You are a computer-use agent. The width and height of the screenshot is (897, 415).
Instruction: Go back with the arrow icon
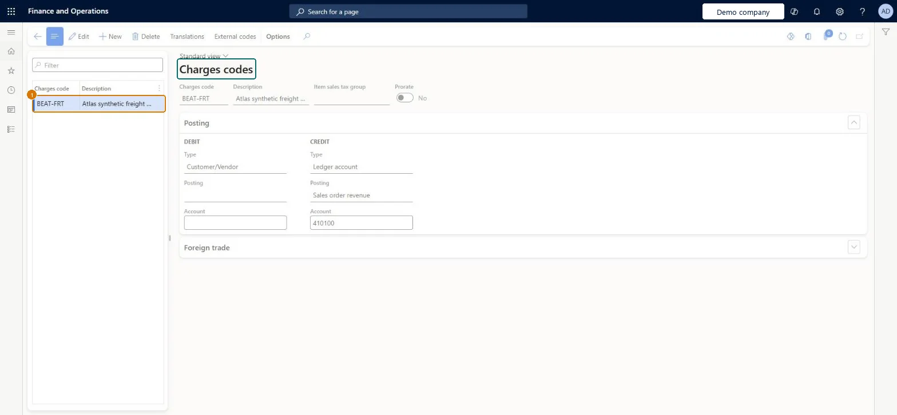(x=38, y=37)
